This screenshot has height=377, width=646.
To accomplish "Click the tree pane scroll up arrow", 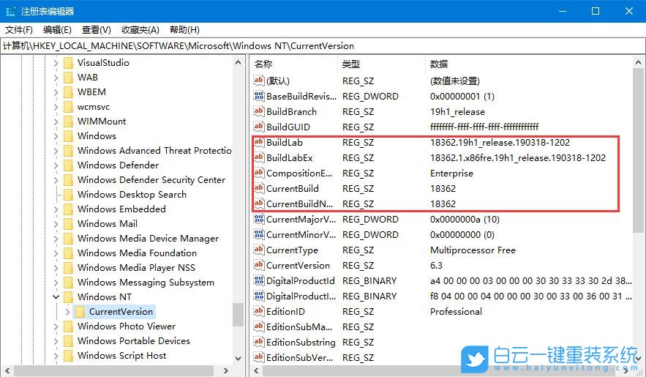I will tap(238, 63).
